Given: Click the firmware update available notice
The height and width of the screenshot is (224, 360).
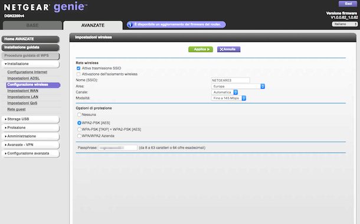Looking at the screenshot, I should click(x=176, y=25).
